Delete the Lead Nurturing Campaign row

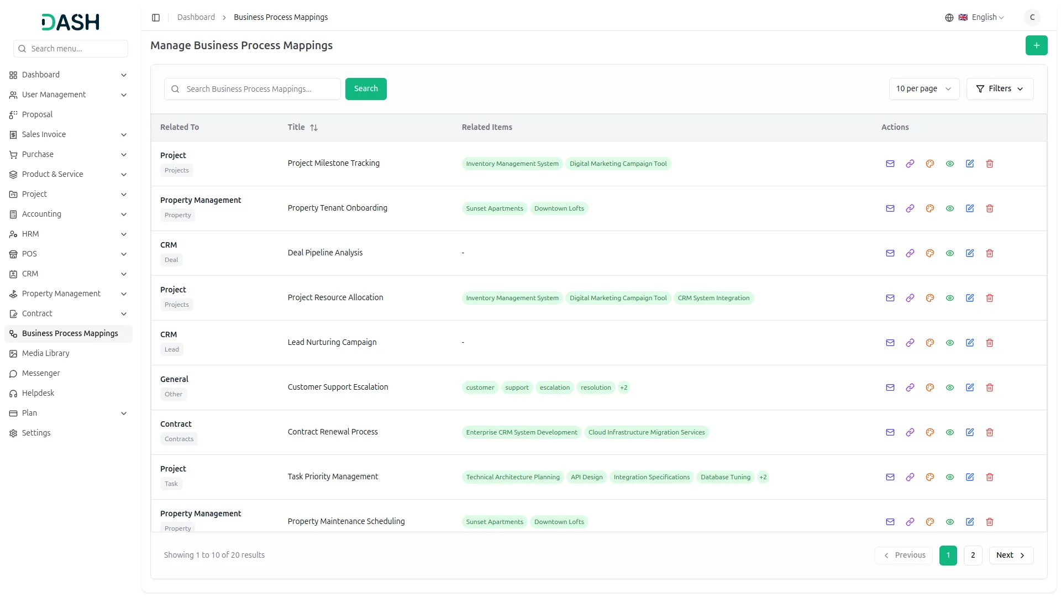pyautogui.click(x=989, y=343)
